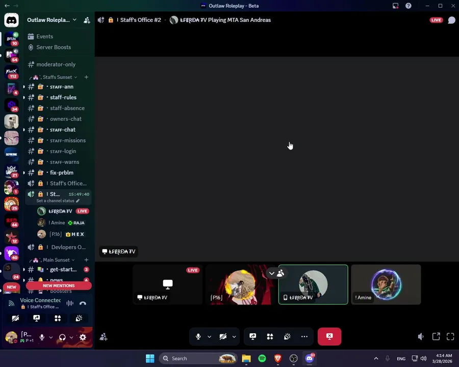Open input device dropdown in user panel
This screenshot has width=459, height=367.
(x=51, y=337)
